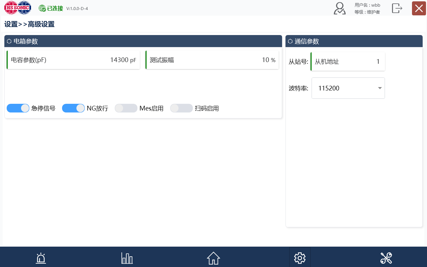The height and width of the screenshot is (267, 427).
Task: Edit the 电容参数 capacitance value field
Action: [x=73, y=60]
